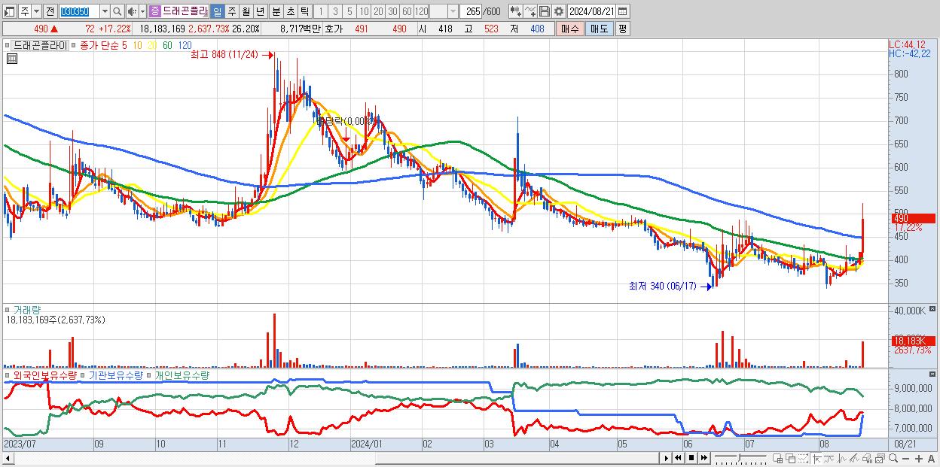The height and width of the screenshot is (467, 940).
Task: Click the 120-day moving average label
Action: 184,45
